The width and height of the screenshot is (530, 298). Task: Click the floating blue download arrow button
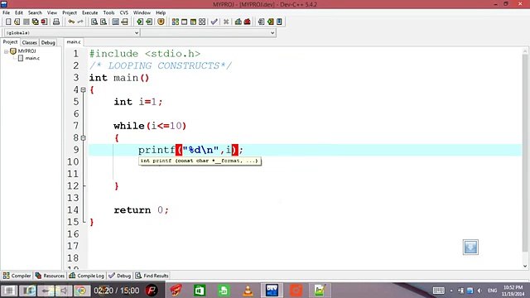pyautogui.click(x=470, y=248)
